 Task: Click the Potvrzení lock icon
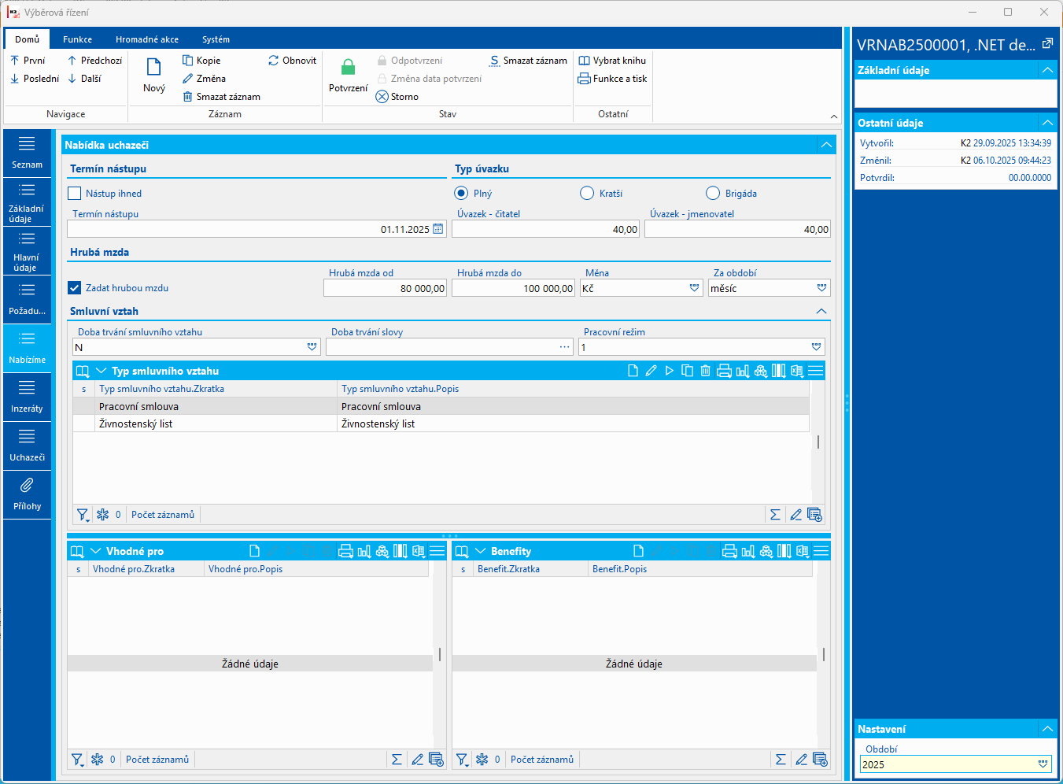[348, 68]
